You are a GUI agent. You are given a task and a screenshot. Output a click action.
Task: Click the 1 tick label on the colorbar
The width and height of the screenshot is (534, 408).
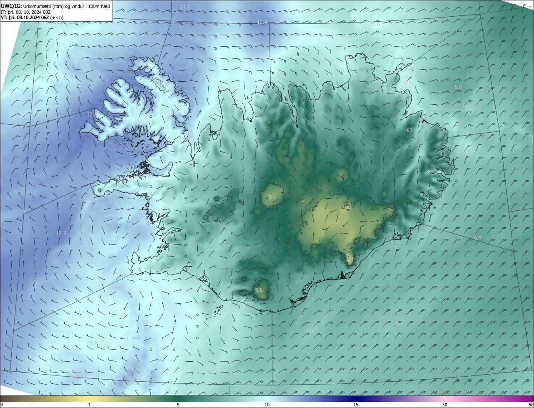[89, 405]
